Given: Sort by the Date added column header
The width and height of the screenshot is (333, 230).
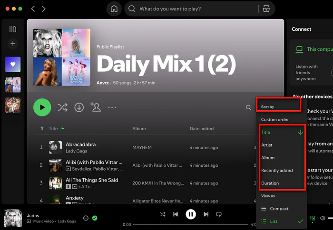Looking at the screenshot, I should 202,129.
